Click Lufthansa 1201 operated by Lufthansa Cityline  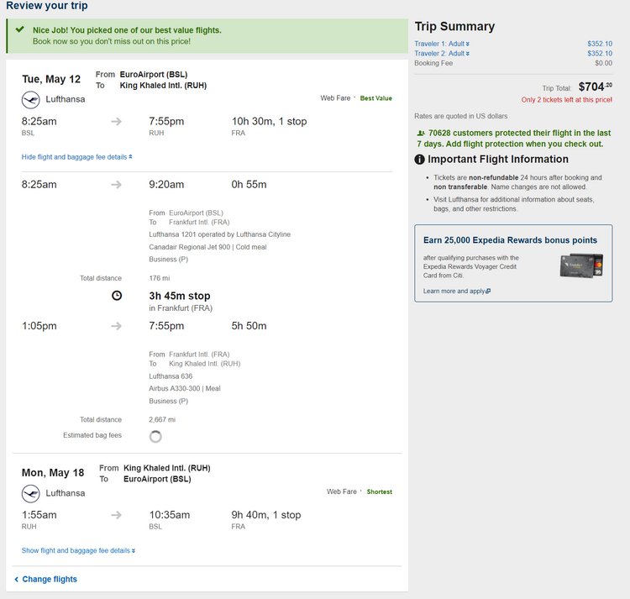click(x=220, y=234)
